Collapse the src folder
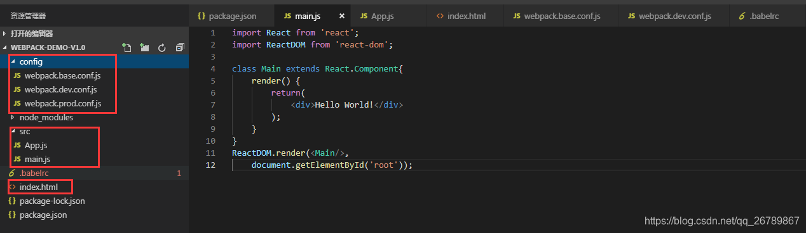The height and width of the screenshot is (233, 806). (x=94, y=131)
